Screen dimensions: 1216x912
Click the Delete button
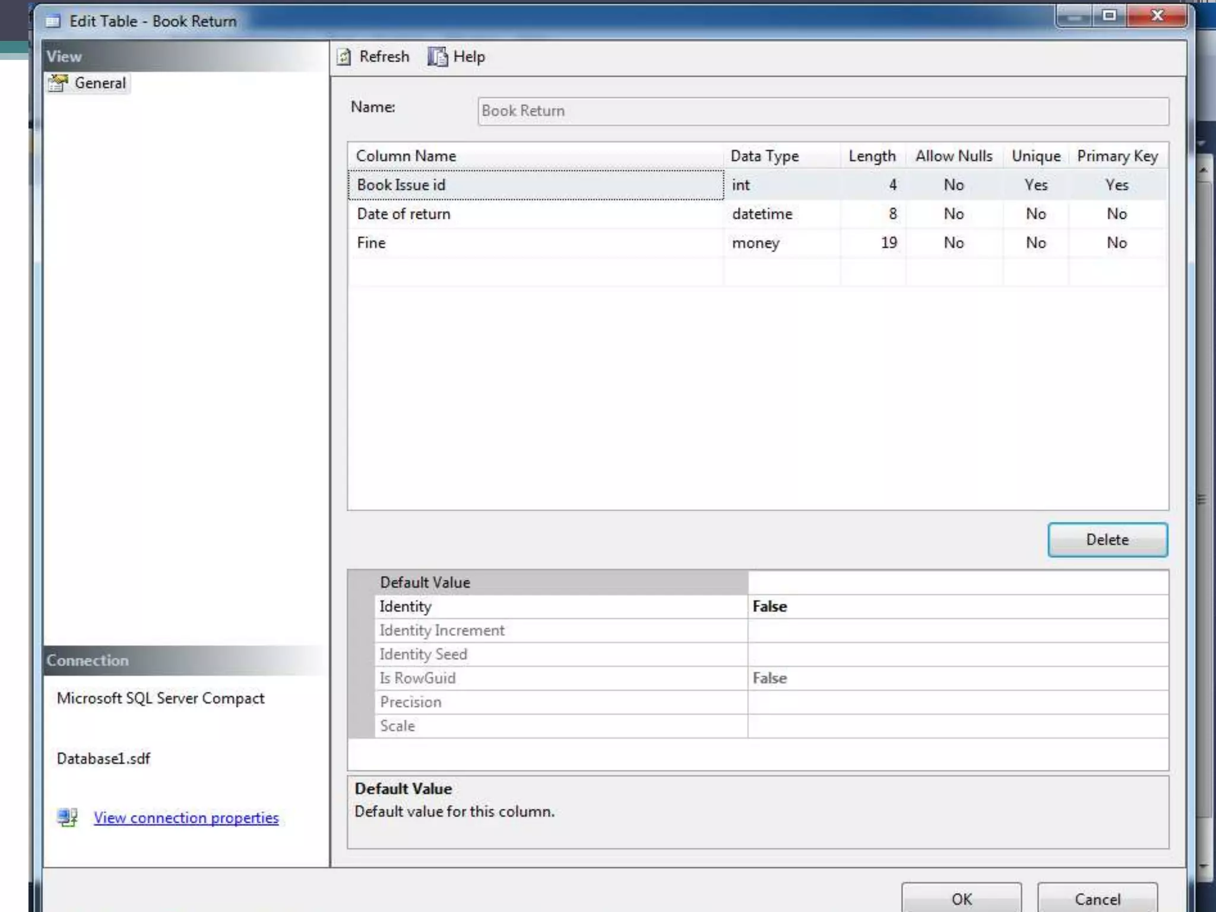coord(1107,540)
